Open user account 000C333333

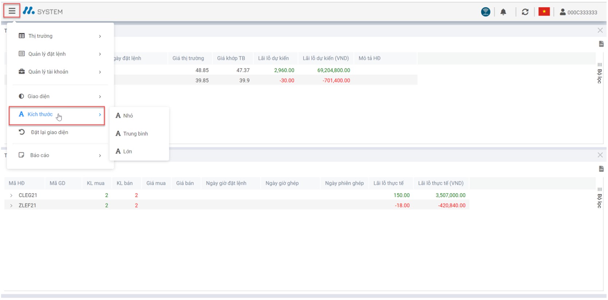578,12
